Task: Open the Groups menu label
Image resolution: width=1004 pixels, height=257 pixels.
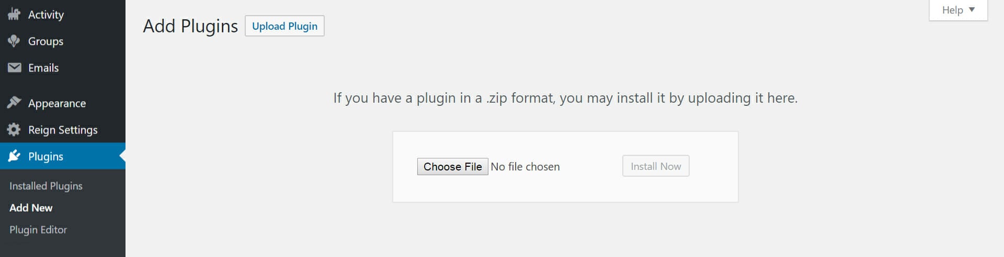Action: (x=45, y=41)
